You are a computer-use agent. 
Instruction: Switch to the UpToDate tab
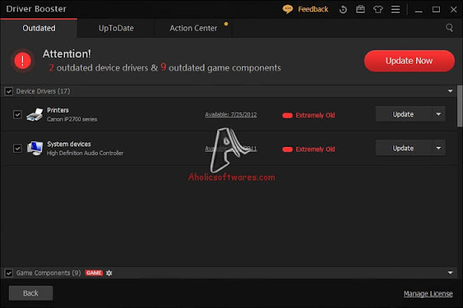pos(116,28)
